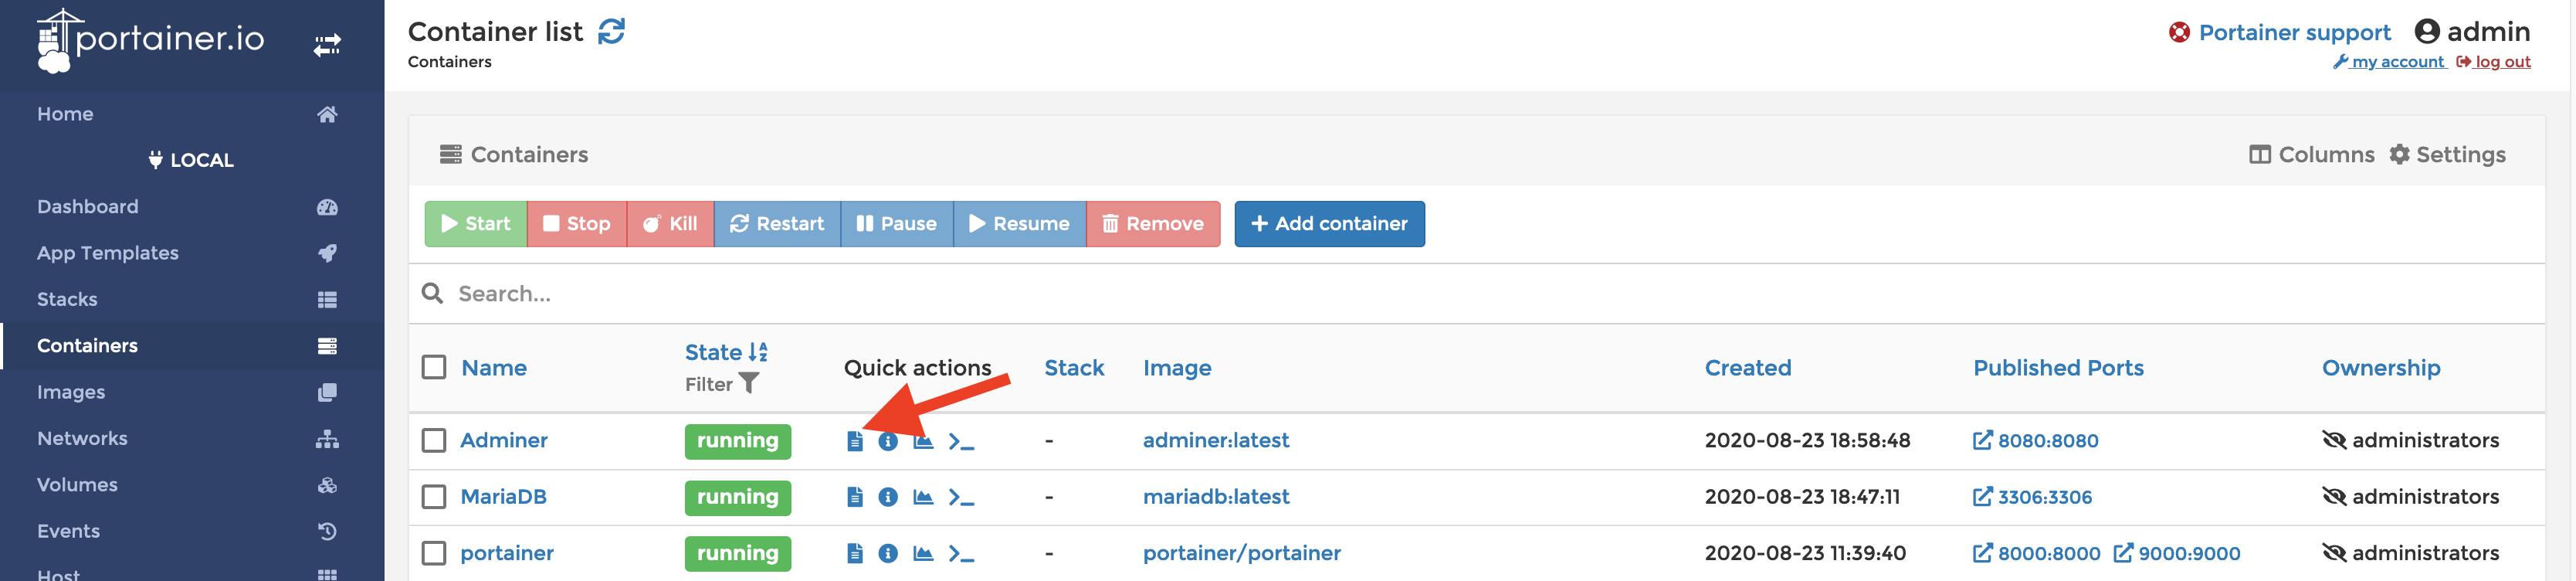Click the Dashboard gauge icon

pyautogui.click(x=327, y=207)
